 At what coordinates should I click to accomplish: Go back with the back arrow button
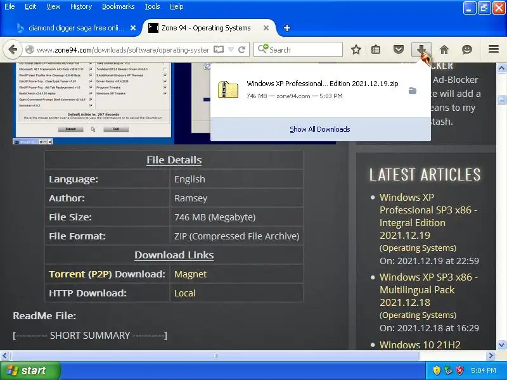[x=13, y=50]
